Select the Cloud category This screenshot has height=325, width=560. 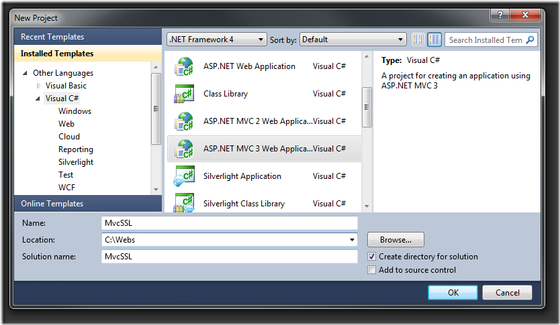pos(69,137)
